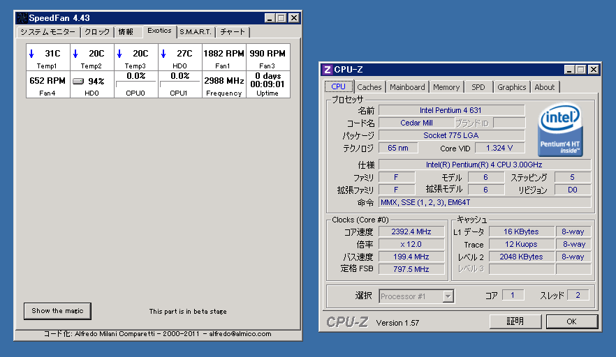The height and width of the screenshot is (357, 616).
Task: Select the Exotics tab in SpeedFan
Action: point(159,31)
